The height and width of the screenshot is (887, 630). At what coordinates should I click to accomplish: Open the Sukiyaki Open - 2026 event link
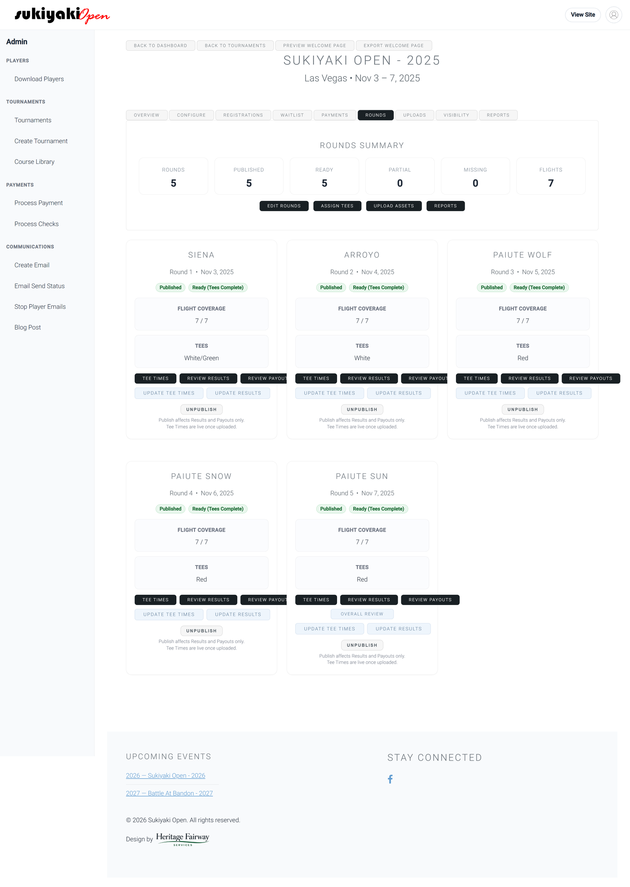point(165,776)
